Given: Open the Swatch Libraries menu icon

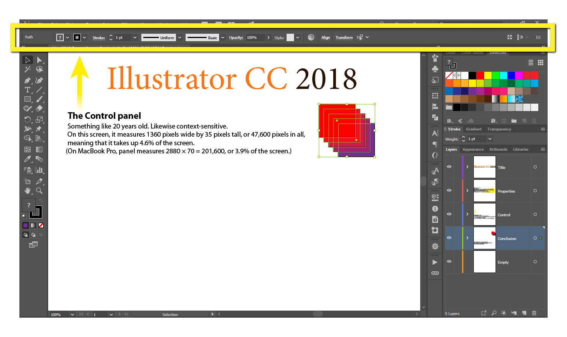Looking at the screenshot, I should tap(449, 121).
